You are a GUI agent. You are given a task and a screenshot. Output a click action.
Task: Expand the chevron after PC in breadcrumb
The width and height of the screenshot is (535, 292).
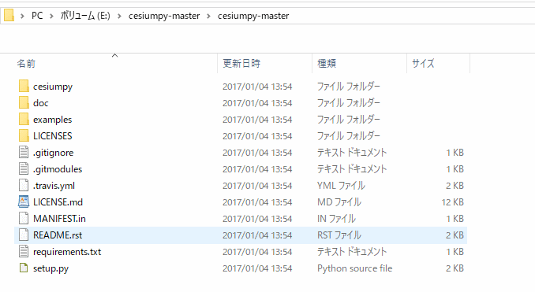click(51, 16)
